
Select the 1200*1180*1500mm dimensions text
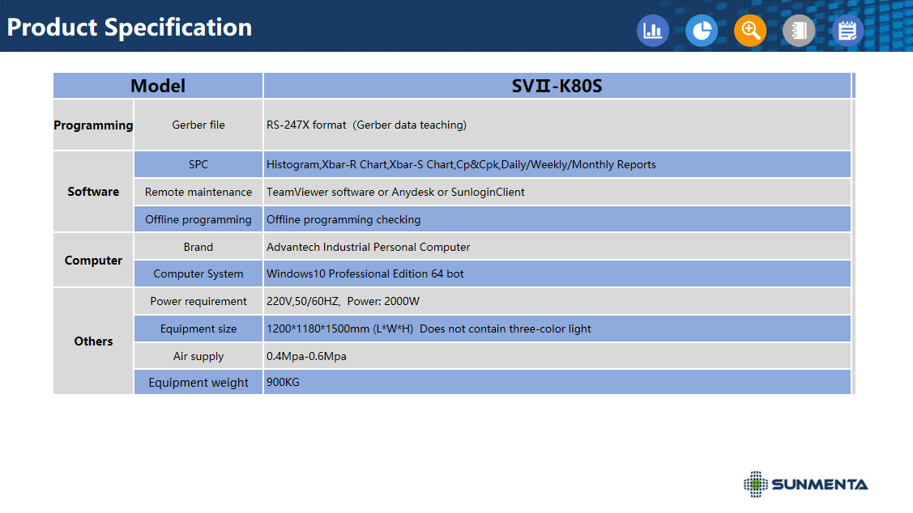pos(429,329)
